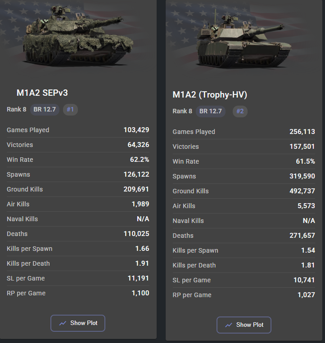This screenshot has width=325, height=343.
Task: Click SEPv3 Kills per Death value 1.91
Action: coord(142,263)
